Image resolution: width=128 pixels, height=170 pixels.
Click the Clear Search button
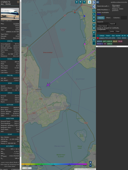coord(103,26)
